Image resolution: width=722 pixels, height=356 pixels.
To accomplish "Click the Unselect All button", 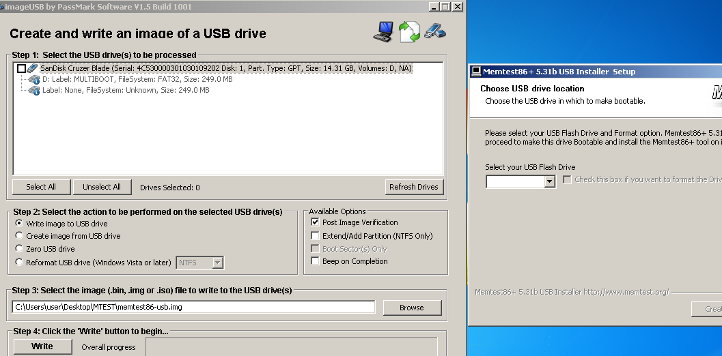I will [x=102, y=187].
